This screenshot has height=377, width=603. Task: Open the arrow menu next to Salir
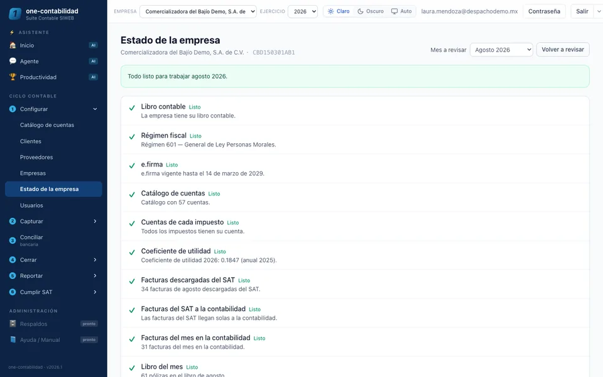coord(599,11)
